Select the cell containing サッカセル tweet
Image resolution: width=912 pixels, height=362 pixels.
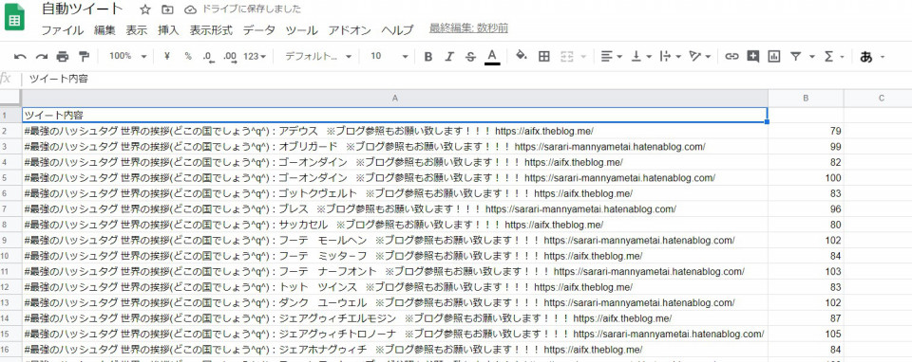pyautogui.click(x=395, y=225)
